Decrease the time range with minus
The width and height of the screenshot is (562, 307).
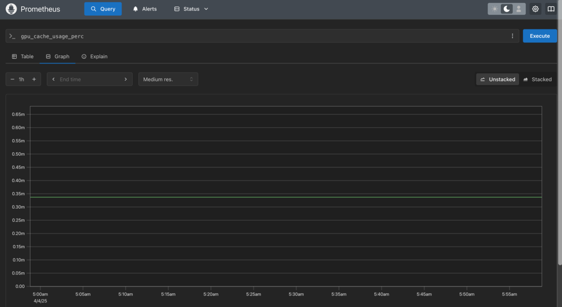click(x=12, y=79)
